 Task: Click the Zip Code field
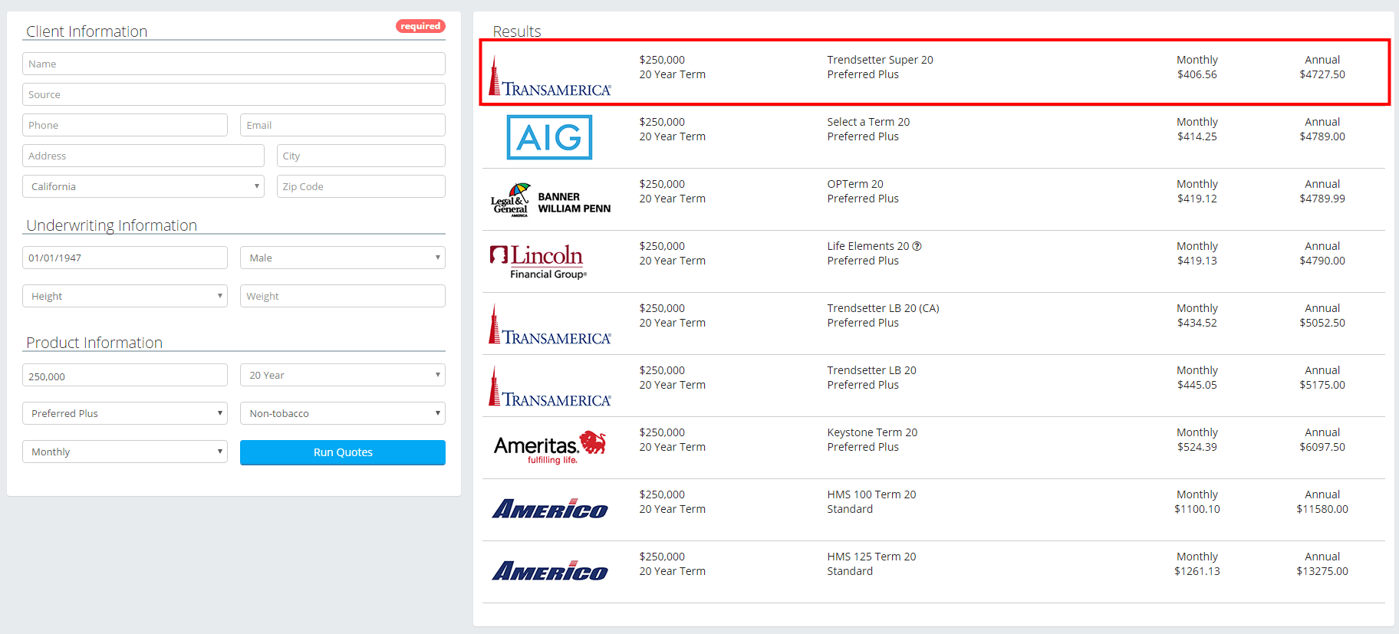coord(361,186)
